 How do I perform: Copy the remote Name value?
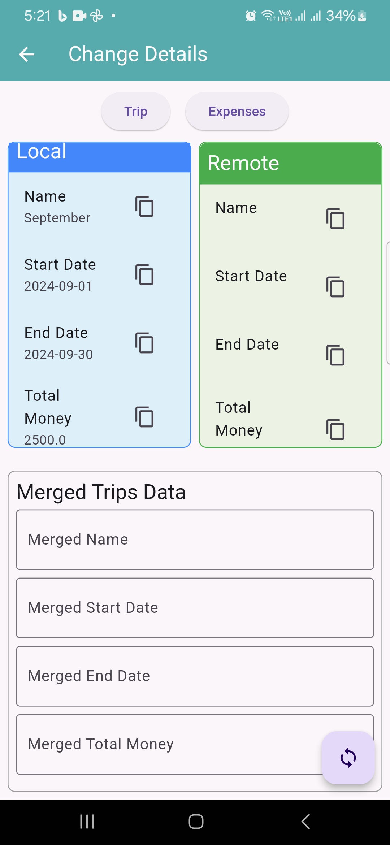tap(335, 218)
